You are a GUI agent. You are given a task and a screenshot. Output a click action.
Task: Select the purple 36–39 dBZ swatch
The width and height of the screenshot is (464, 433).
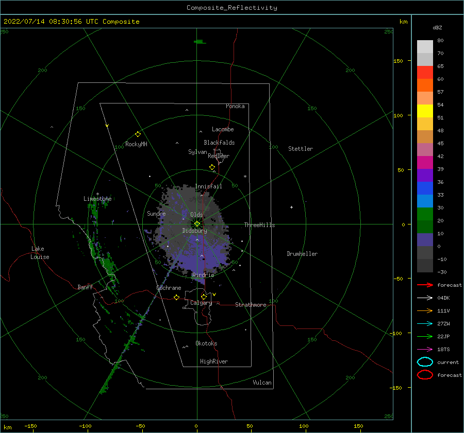(x=425, y=175)
